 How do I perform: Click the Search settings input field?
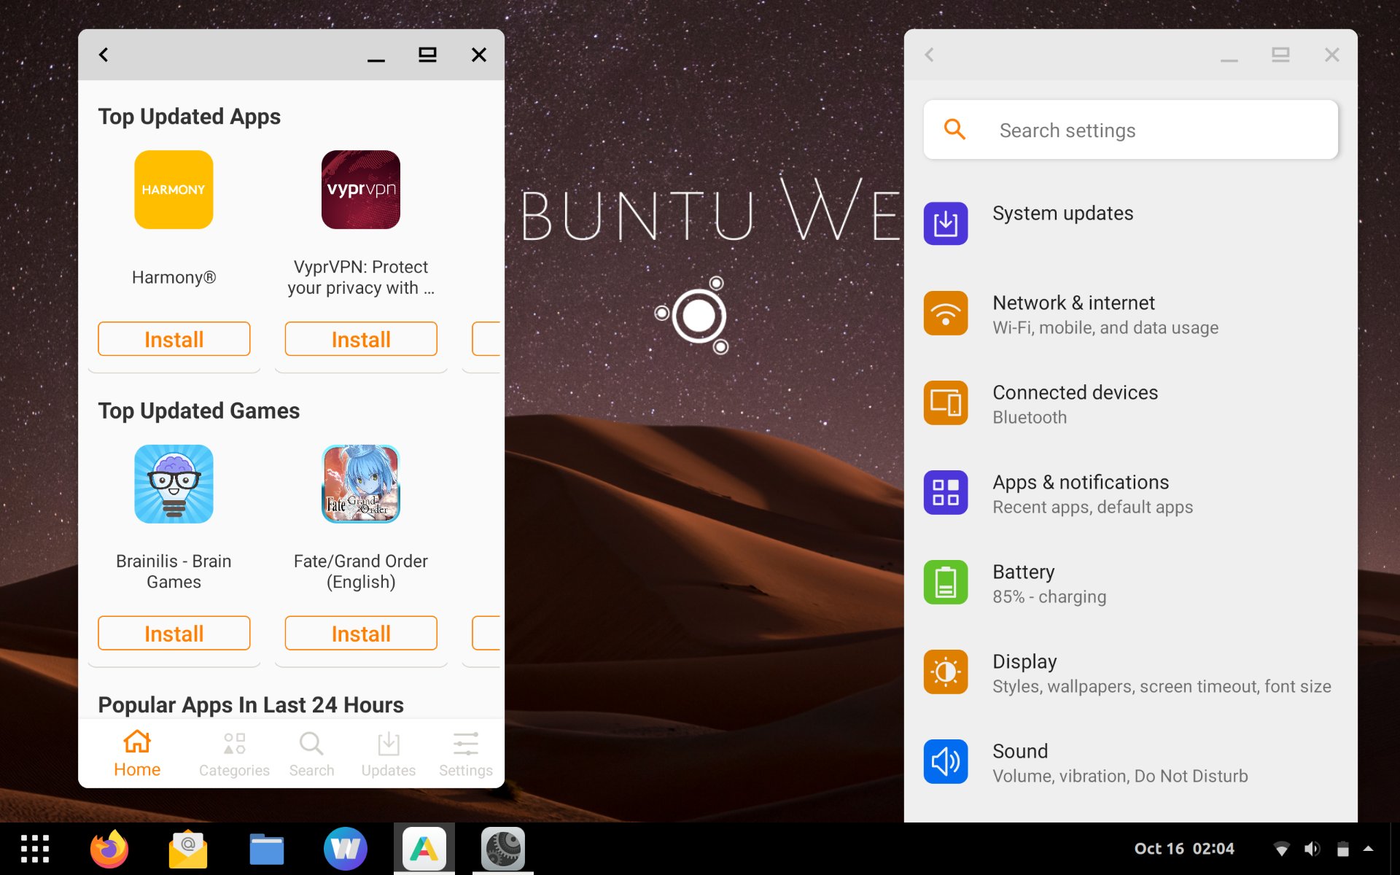coord(1130,130)
